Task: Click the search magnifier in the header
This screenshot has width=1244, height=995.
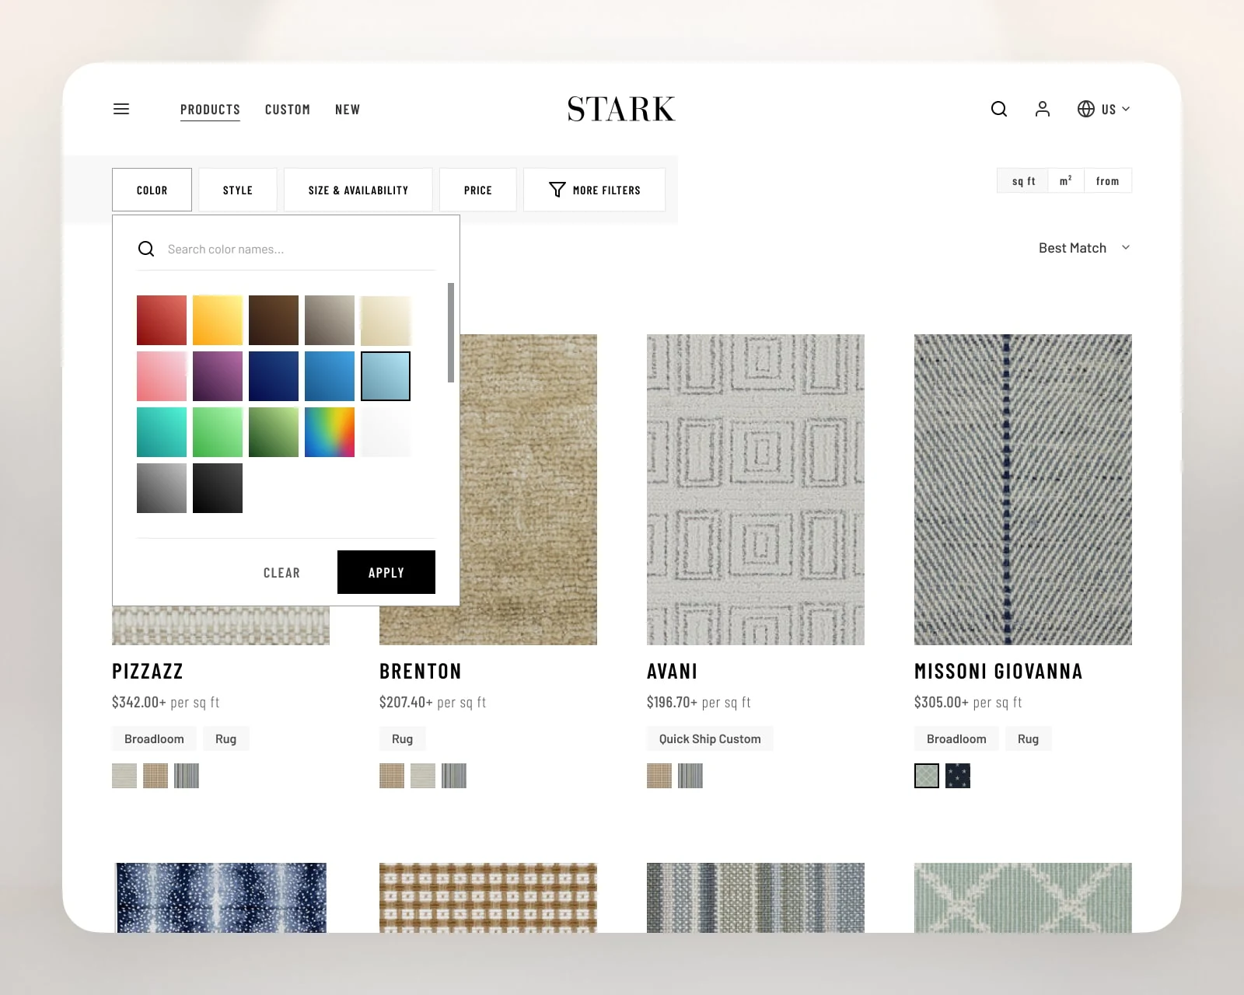Action: pyautogui.click(x=999, y=109)
